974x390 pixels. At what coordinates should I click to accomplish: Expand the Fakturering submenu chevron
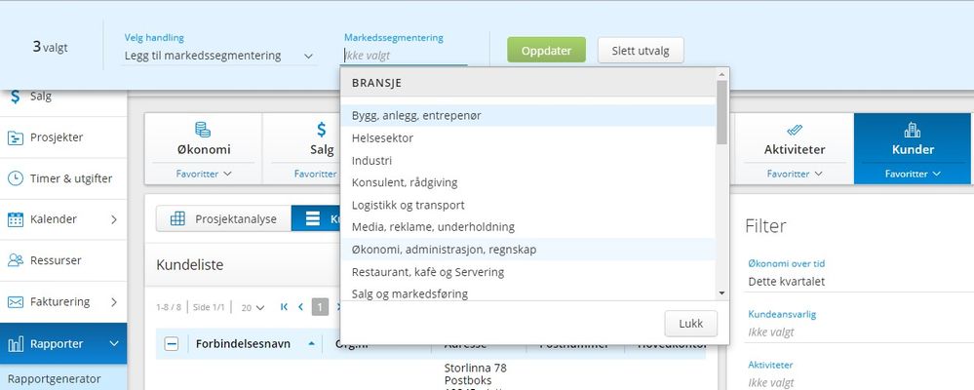click(x=114, y=302)
